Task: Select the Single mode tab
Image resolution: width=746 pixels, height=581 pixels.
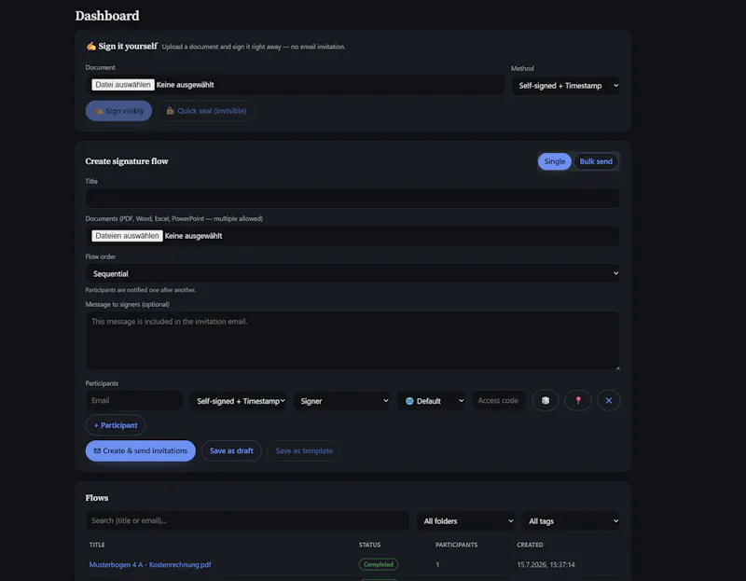Action: 554,161
